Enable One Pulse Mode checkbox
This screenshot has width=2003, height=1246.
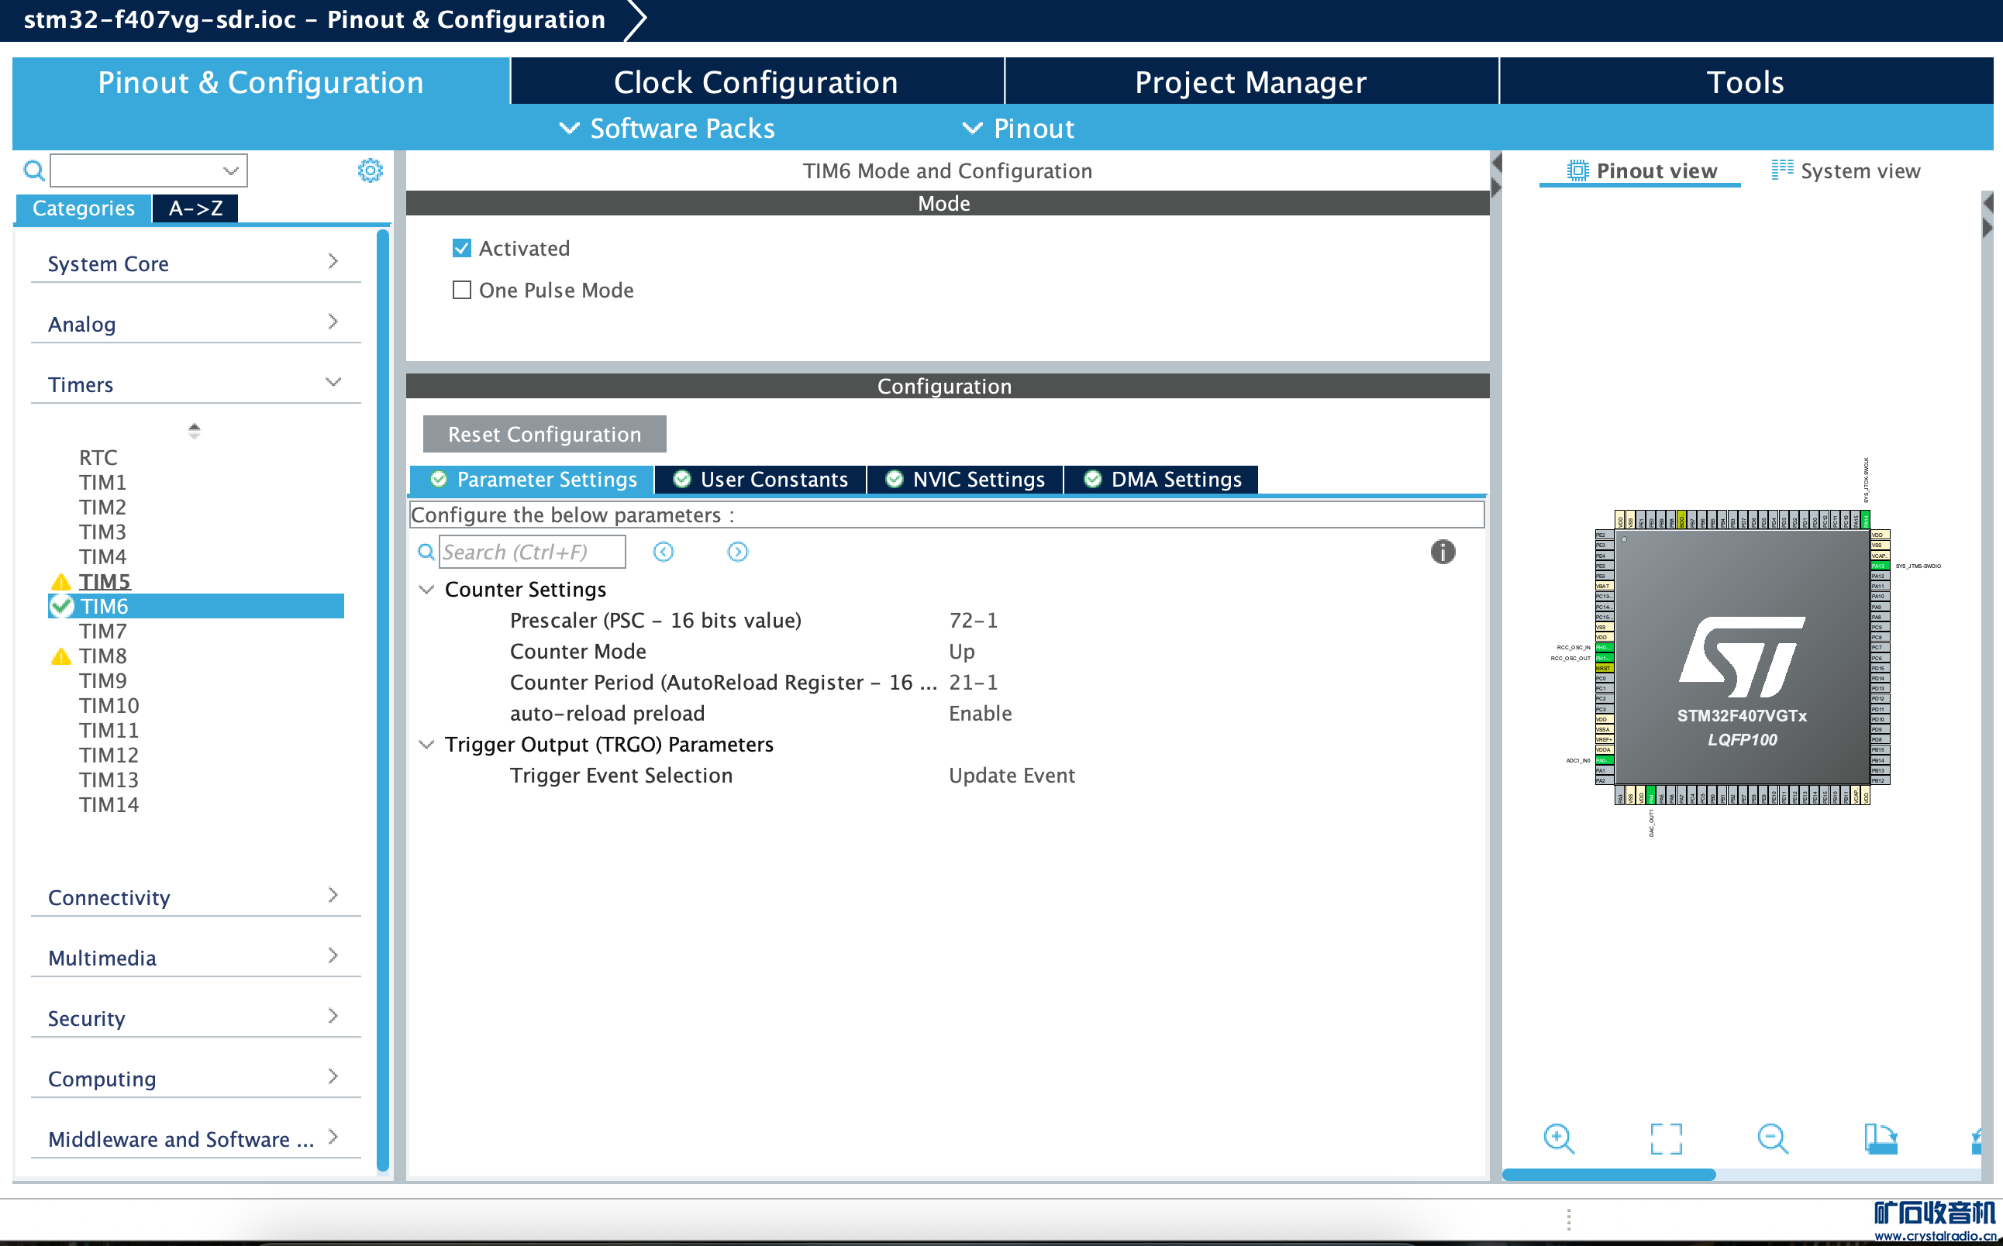click(461, 290)
